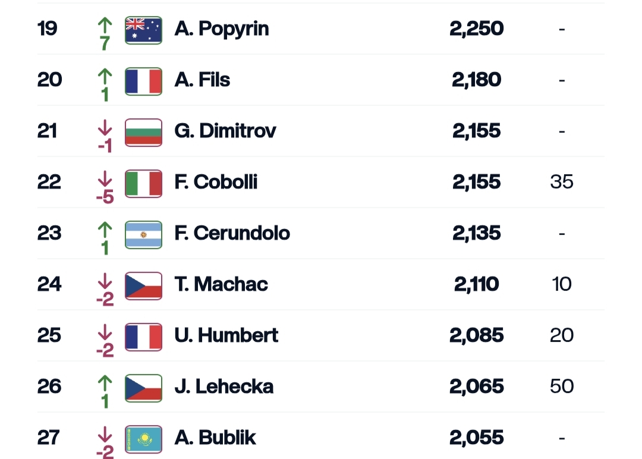Click the Czech flag beside J. Lehecka

[x=143, y=387]
